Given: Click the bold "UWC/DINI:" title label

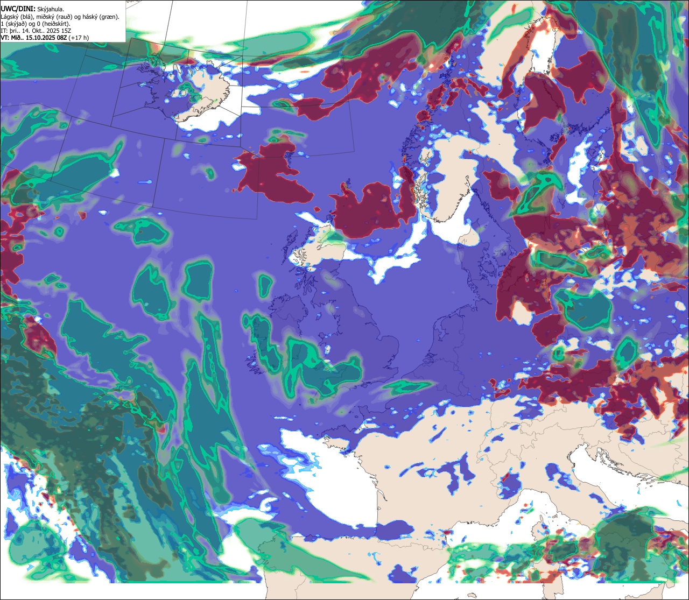Looking at the screenshot, I should point(18,9).
